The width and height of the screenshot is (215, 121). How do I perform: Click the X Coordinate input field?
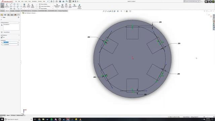[10, 42]
